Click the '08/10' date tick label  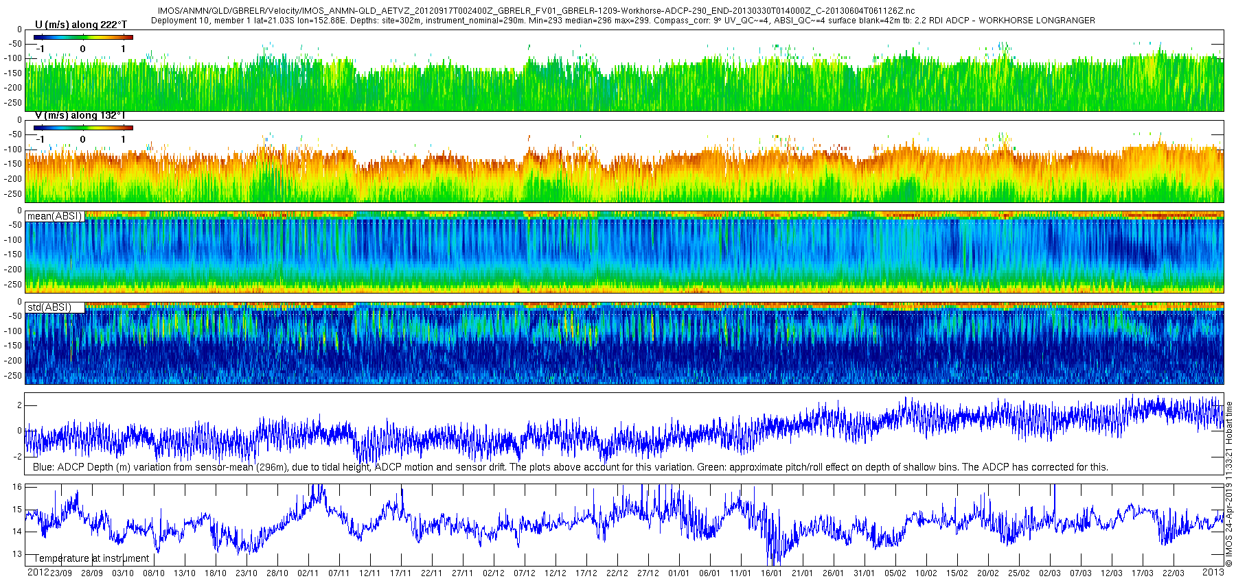[154, 573]
